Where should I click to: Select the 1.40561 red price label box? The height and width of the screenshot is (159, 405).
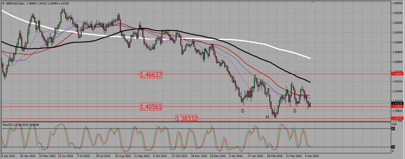(x=151, y=107)
